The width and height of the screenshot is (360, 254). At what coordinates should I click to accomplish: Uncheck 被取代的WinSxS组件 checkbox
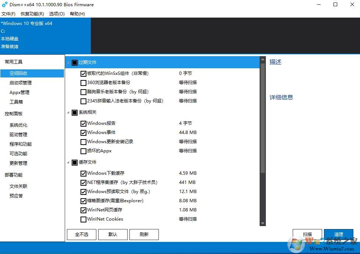pyautogui.click(x=83, y=73)
